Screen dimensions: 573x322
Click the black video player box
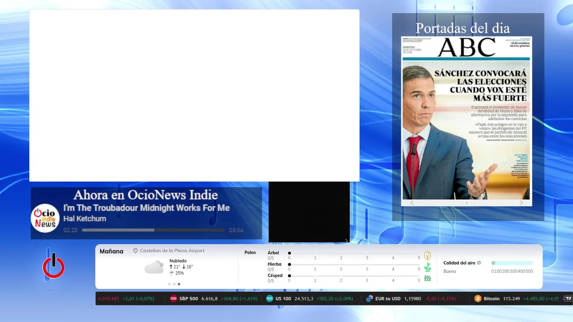pos(309,212)
